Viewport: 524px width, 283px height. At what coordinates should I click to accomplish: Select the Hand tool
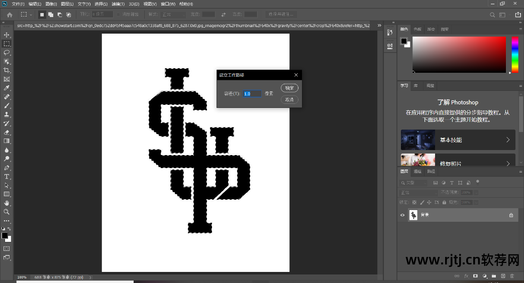pyautogui.click(x=7, y=203)
